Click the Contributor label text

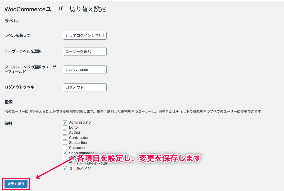pos(79,138)
